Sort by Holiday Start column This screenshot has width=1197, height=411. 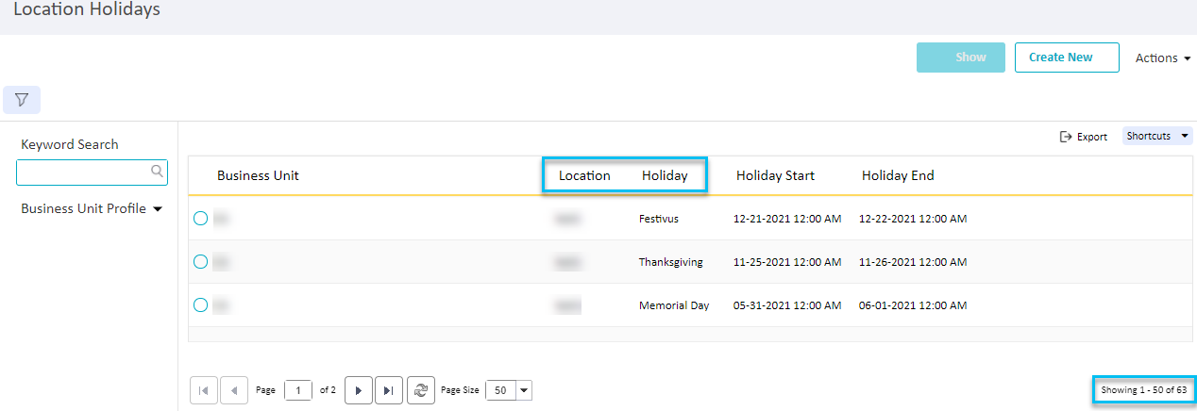point(775,175)
